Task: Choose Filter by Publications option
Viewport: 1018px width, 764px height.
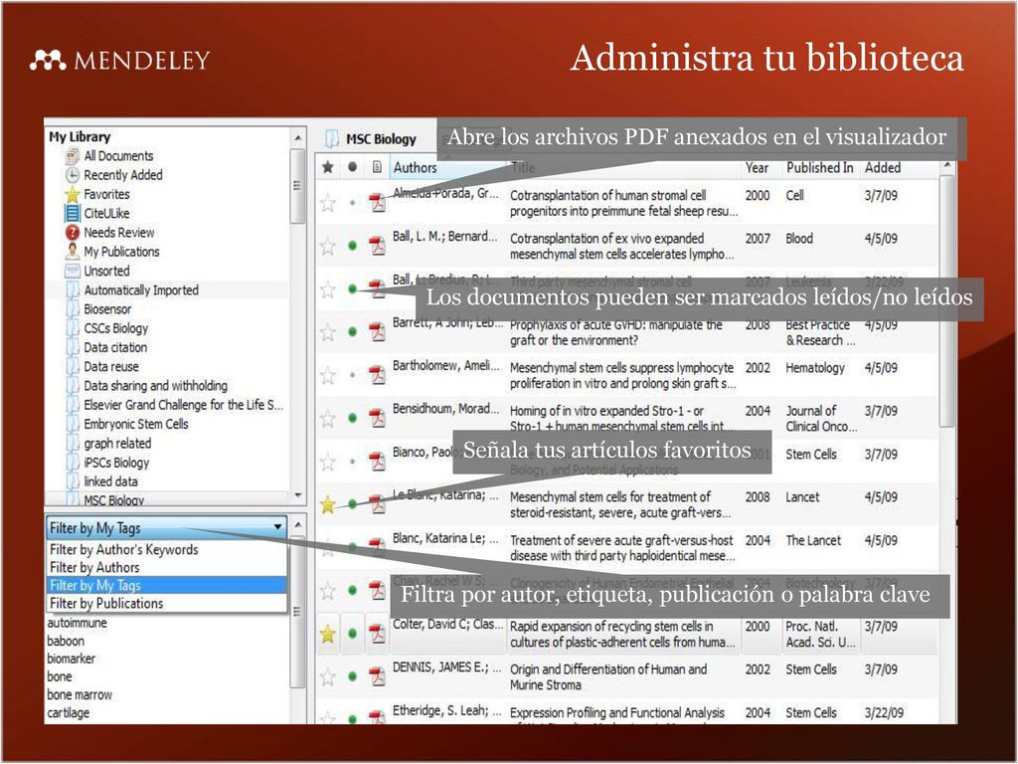Action: [x=167, y=603]
